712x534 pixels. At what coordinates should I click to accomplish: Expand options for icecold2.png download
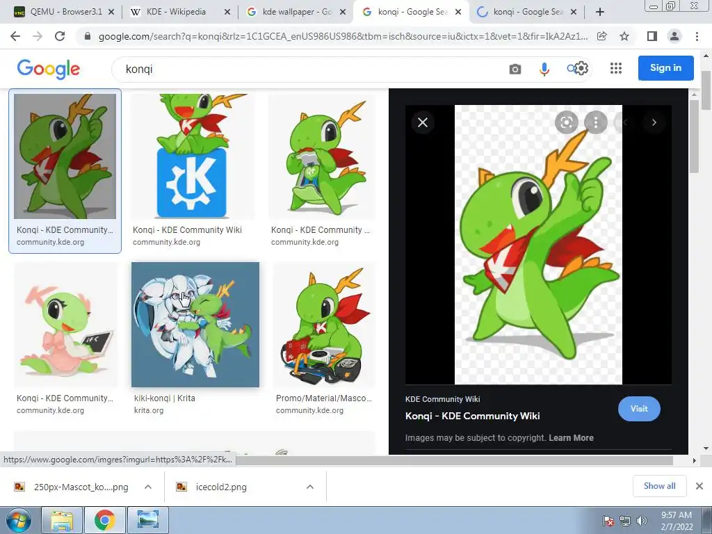pos(309,487)
